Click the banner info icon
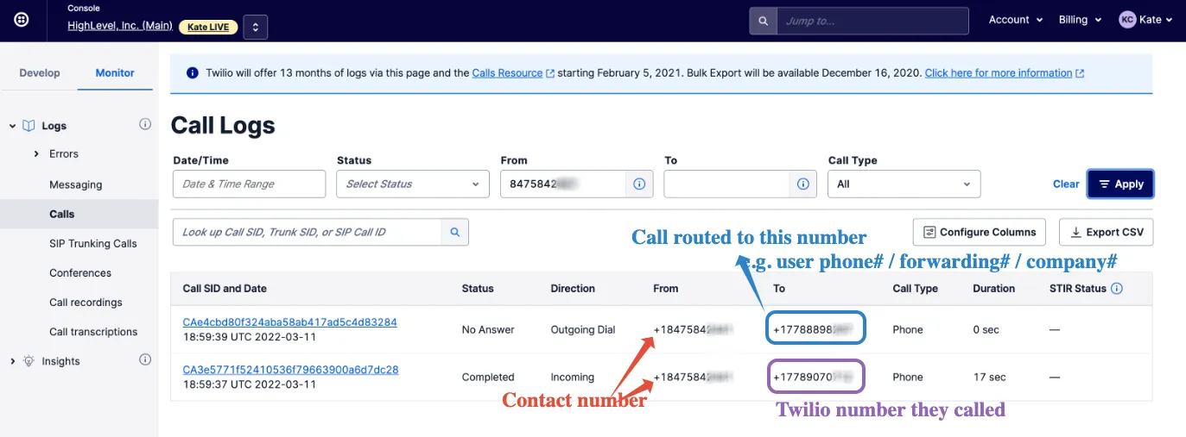The image size is (1186, 437). coord(193,73)
